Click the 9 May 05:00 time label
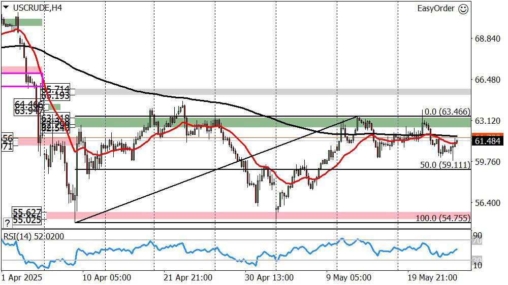Viewport: 508px width, 285px height. [348, 278]
